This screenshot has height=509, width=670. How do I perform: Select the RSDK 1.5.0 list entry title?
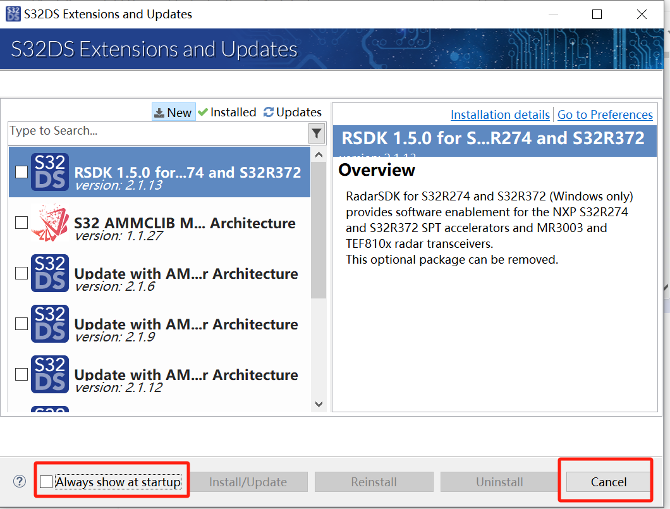[x=188, y=172]
